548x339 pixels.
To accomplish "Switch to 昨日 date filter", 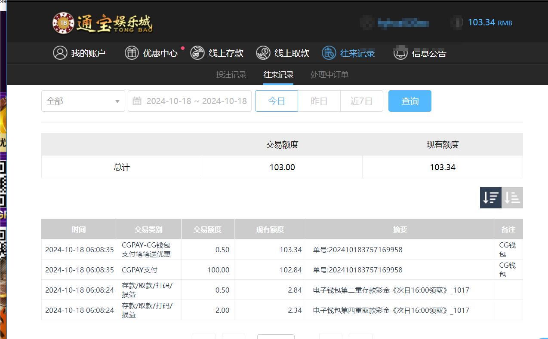I will coord(319,101).
